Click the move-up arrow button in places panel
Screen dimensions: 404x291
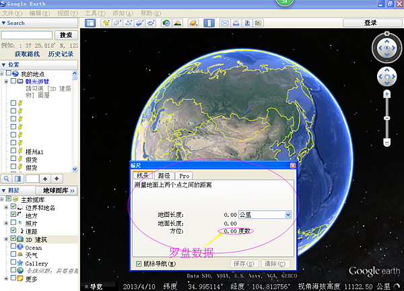[45, 179]
